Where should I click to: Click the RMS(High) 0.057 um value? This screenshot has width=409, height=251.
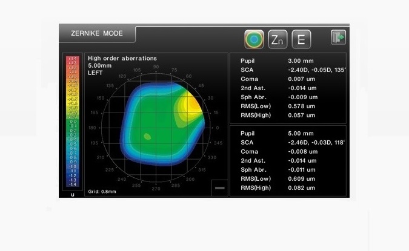(302, 116)
